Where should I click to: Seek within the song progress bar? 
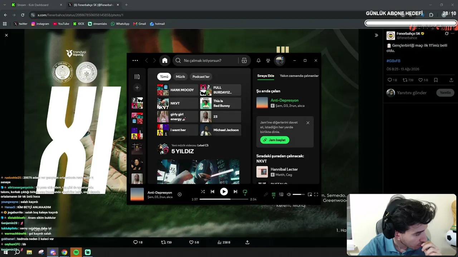point(224,199)
